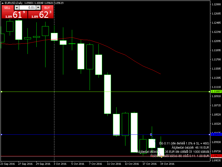Click the date label 11 Oct 2016
Screen dimensions: 222x167
coord(114,164)
